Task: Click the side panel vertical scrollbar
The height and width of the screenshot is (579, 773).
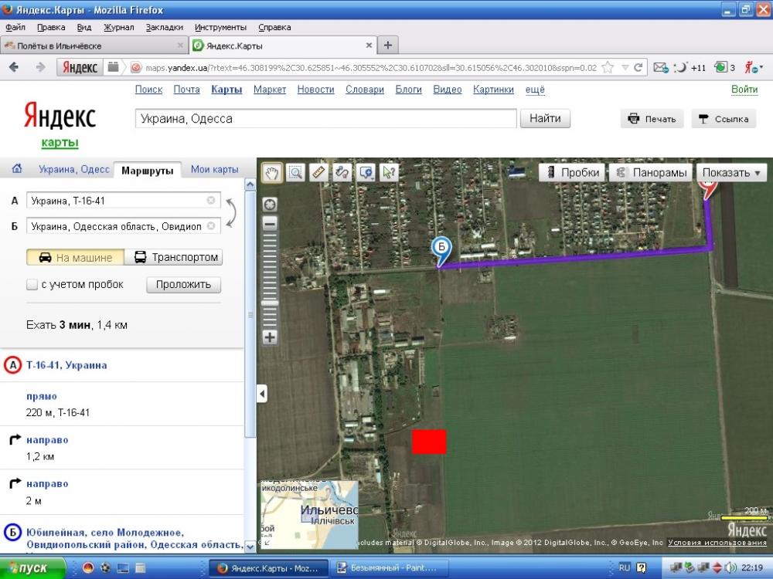Action: click(250, 315)
